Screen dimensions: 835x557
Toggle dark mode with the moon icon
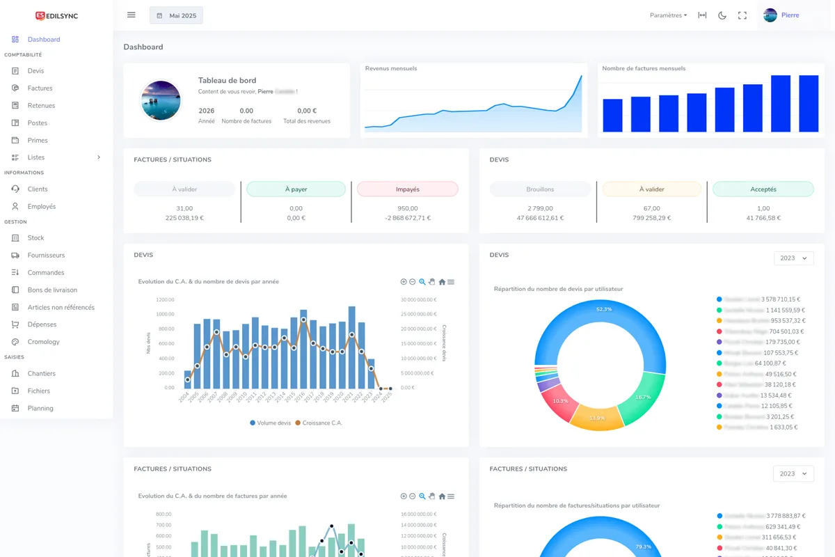(x=722, y=15)
